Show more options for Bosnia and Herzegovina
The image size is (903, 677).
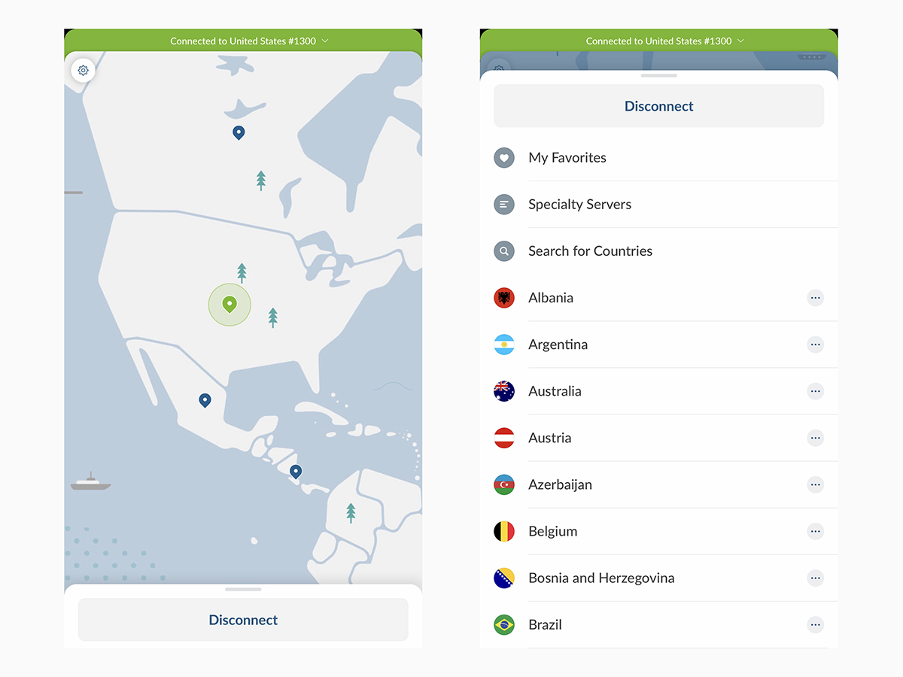coord(815,578)
